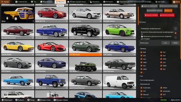Open the map tab with map icon

pos(34,2)
